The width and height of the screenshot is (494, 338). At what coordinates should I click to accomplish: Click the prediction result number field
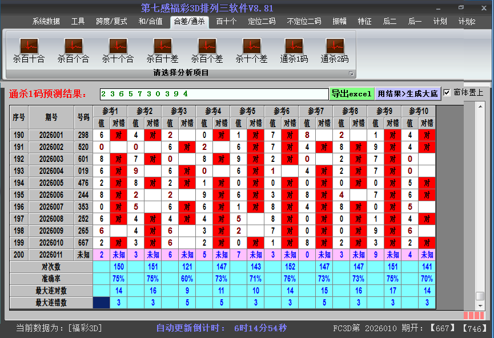click(x=214, y=93)
